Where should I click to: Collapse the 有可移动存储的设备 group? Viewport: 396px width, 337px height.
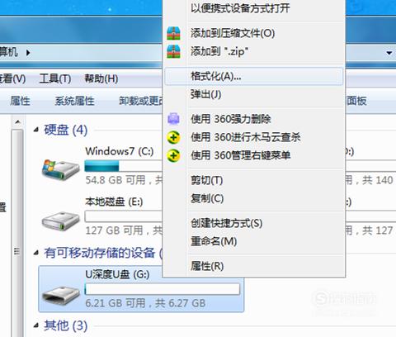click(36, 253)
